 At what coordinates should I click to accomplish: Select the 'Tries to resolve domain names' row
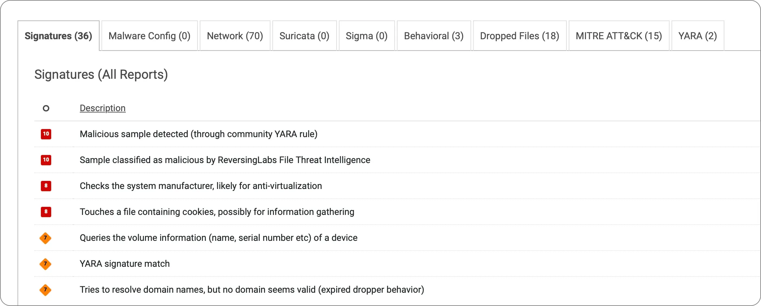[252, 289]
